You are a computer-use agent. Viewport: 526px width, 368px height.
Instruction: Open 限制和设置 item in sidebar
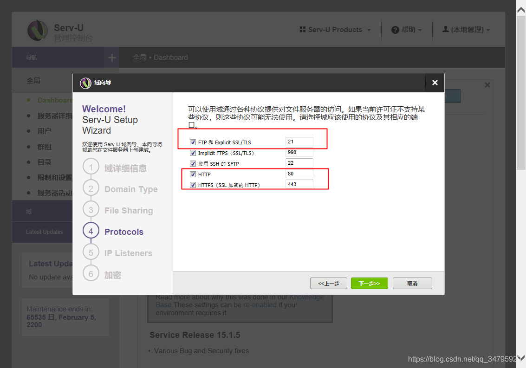(x=55, y=177)
